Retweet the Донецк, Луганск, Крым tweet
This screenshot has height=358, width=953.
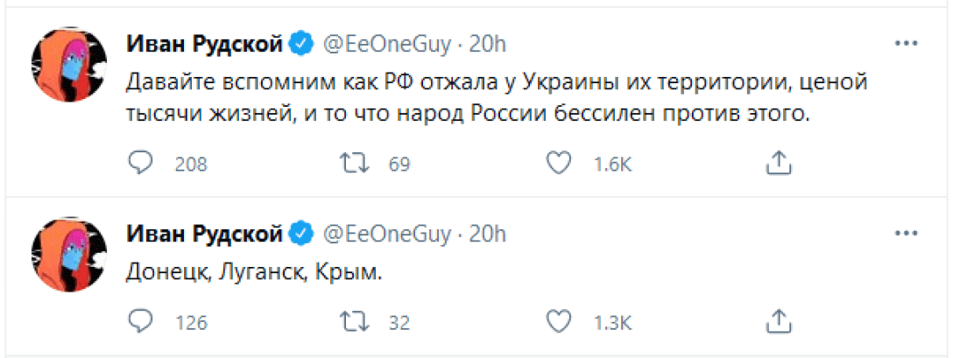(351, 321)
